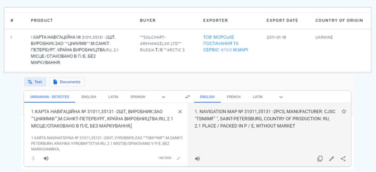Save translation with star icon
Screen dimensions: 376x172
(344, 111)
